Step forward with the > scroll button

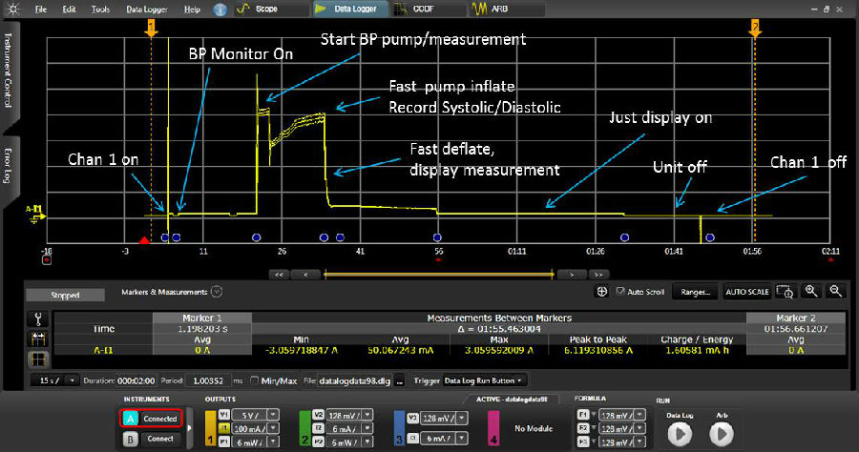572,275
